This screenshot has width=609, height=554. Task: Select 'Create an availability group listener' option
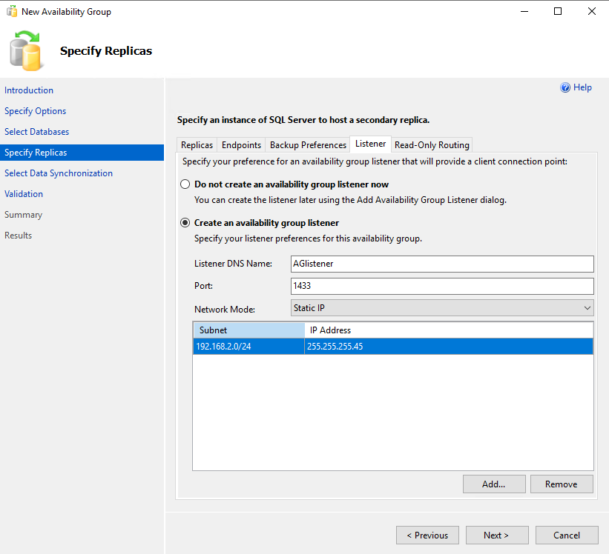click(185, 223)
